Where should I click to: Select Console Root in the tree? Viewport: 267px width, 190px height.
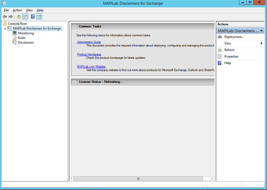(x=18, y=24)
